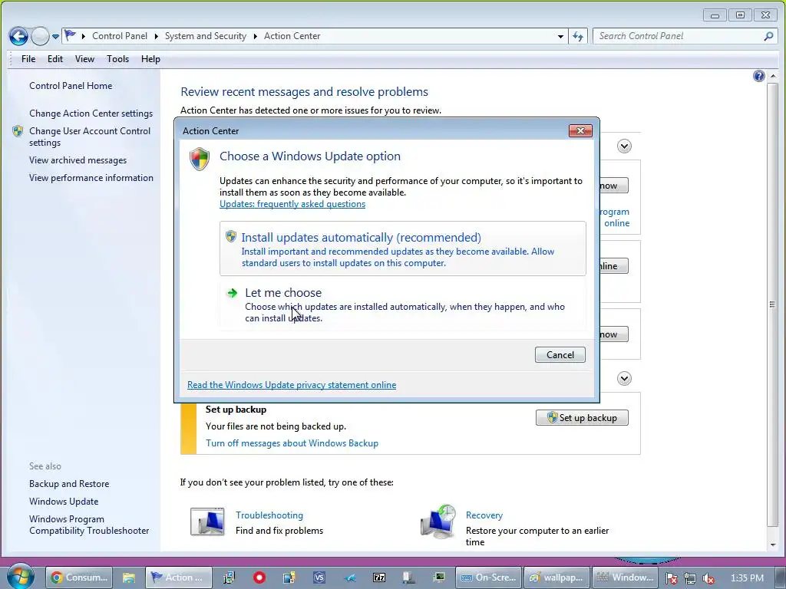
Task: Expand dropdown arrow after System and Security breadcrumb
Action: pos(255,36)
